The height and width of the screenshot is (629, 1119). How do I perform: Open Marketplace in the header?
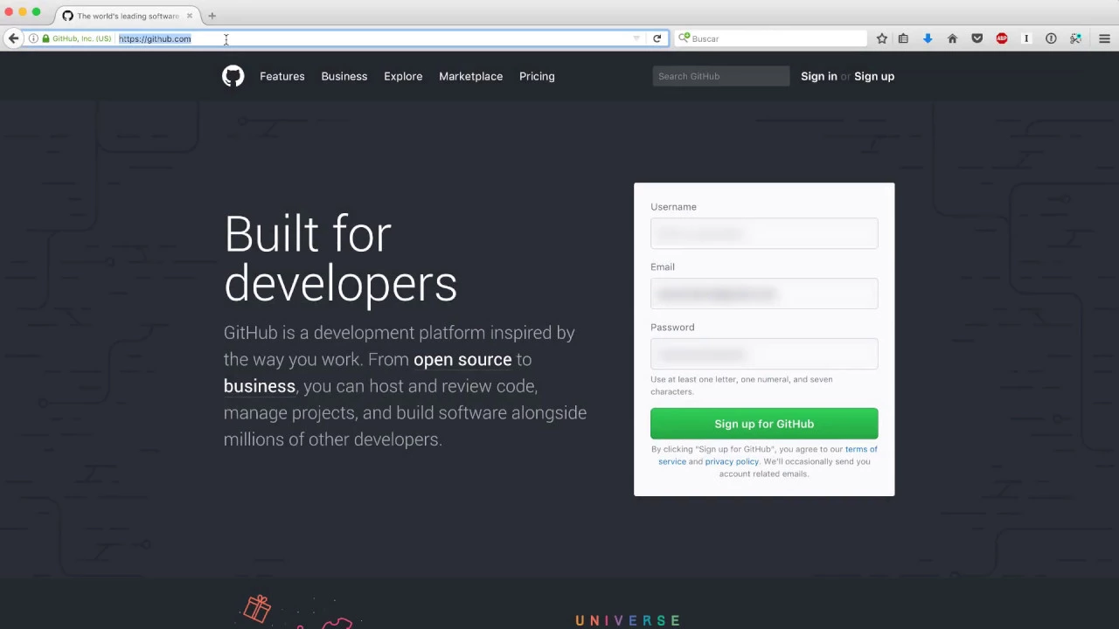470,76
